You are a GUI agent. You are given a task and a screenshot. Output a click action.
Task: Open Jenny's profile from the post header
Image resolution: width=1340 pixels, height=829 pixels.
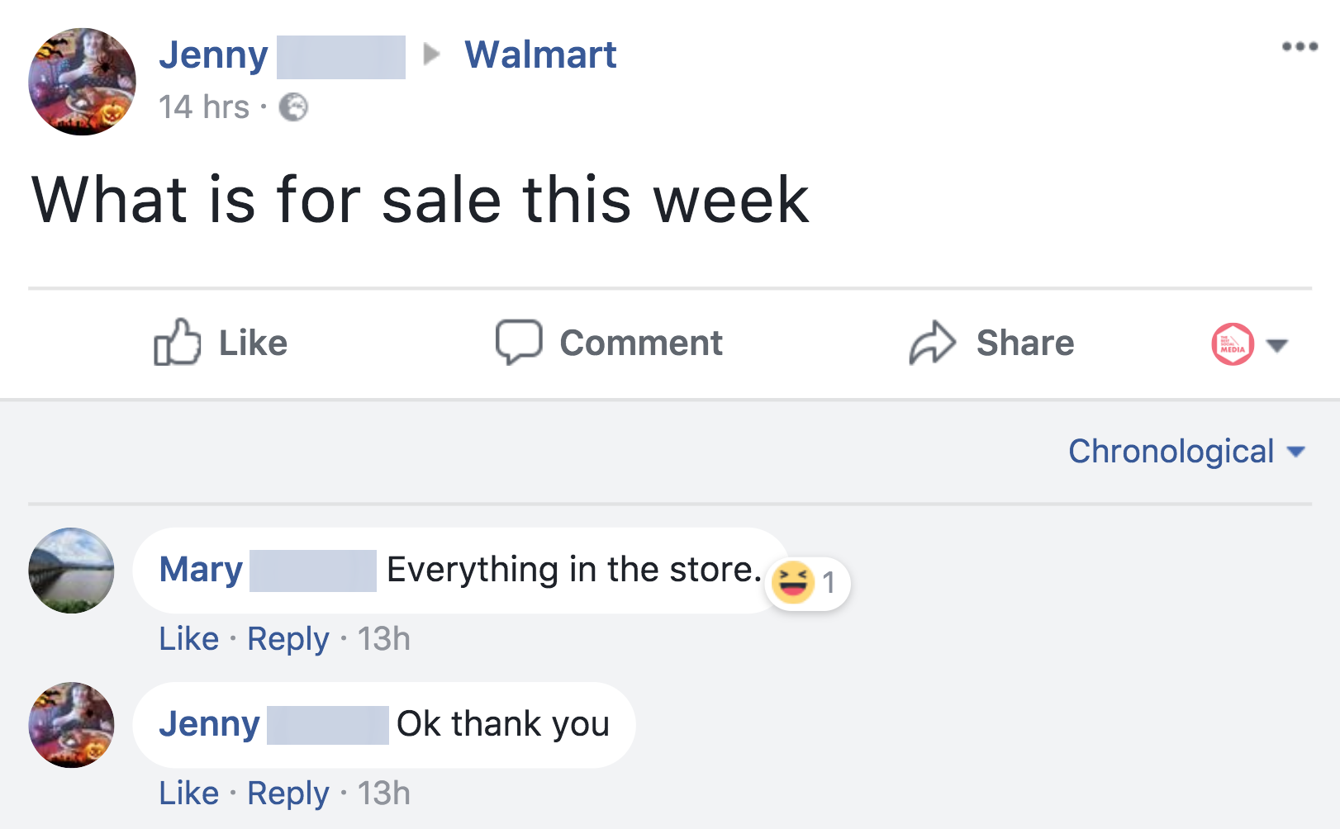[x=213, y=54]
